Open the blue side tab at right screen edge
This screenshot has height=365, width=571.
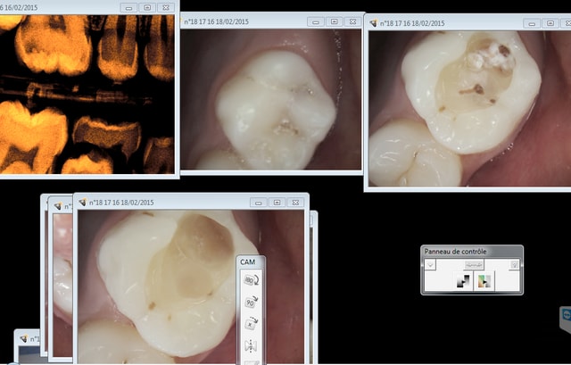pos(566,318)
